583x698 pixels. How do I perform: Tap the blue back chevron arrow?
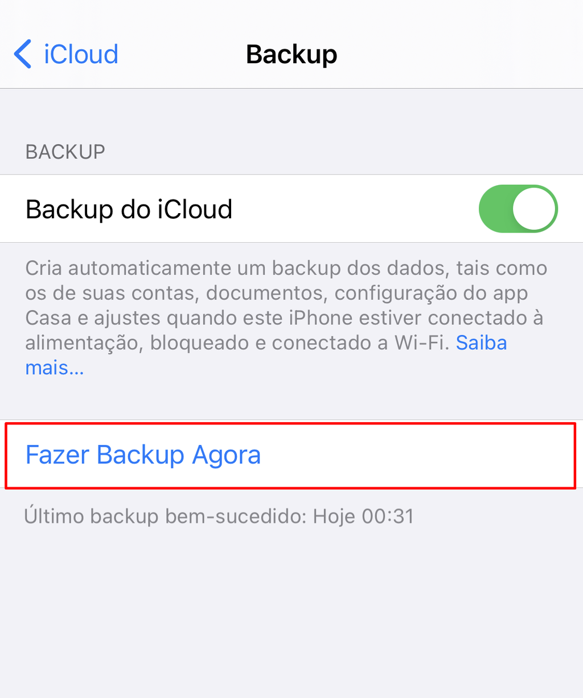tap(22, 54)
